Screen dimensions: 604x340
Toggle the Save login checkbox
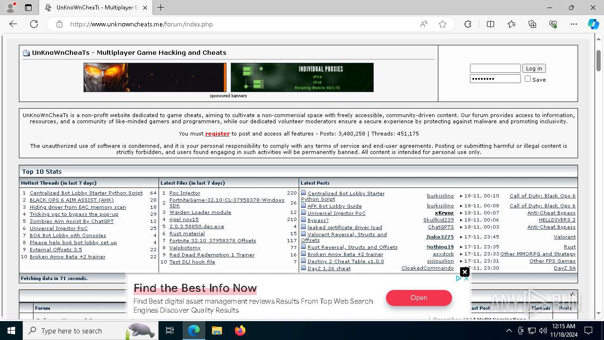point(528,79)
